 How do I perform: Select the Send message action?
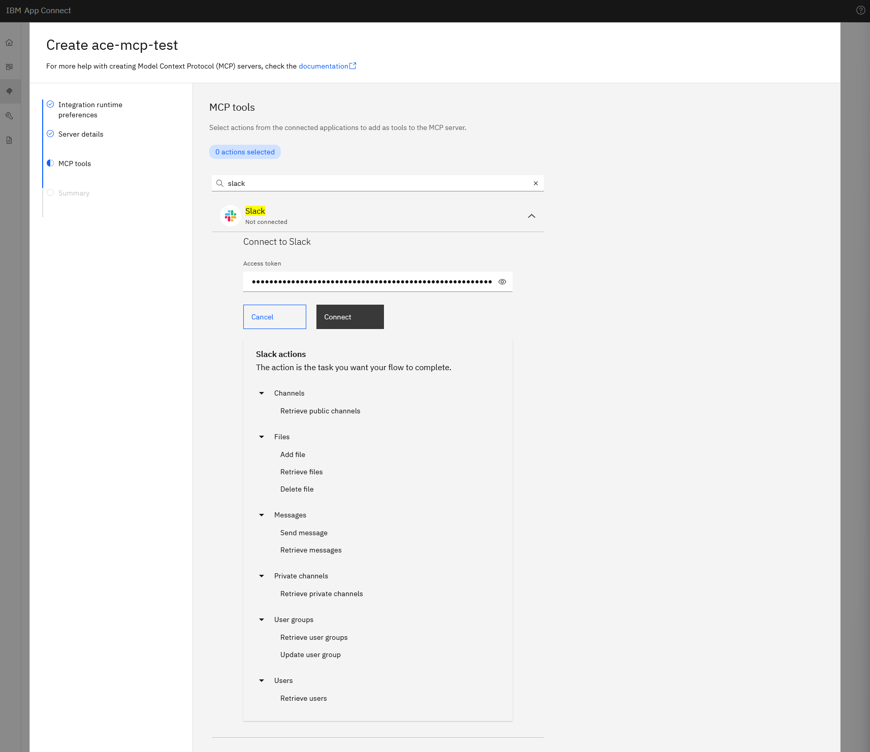tap(304, 533)
